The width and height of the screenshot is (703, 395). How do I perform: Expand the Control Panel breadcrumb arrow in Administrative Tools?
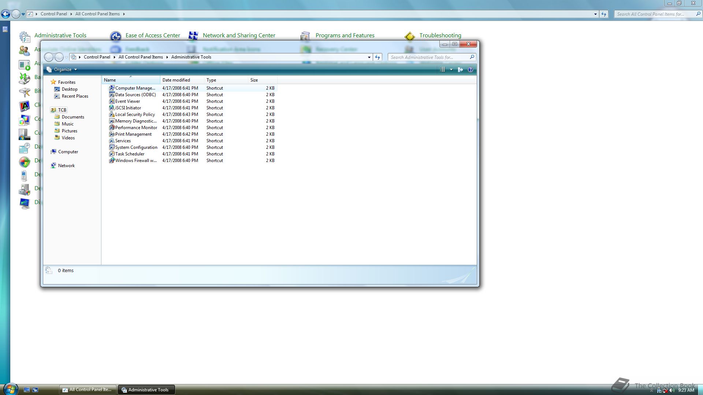click(115, 57)
